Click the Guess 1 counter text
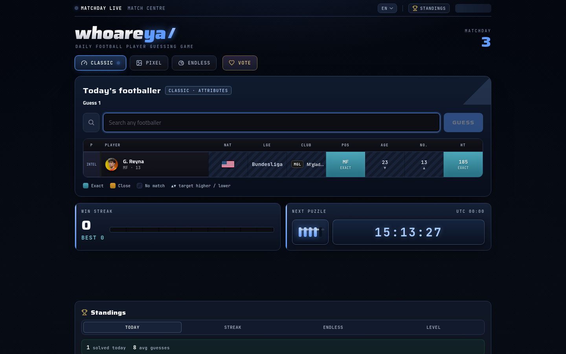The width and height of the screenshot is (566, 354). (x=92, y=103)
